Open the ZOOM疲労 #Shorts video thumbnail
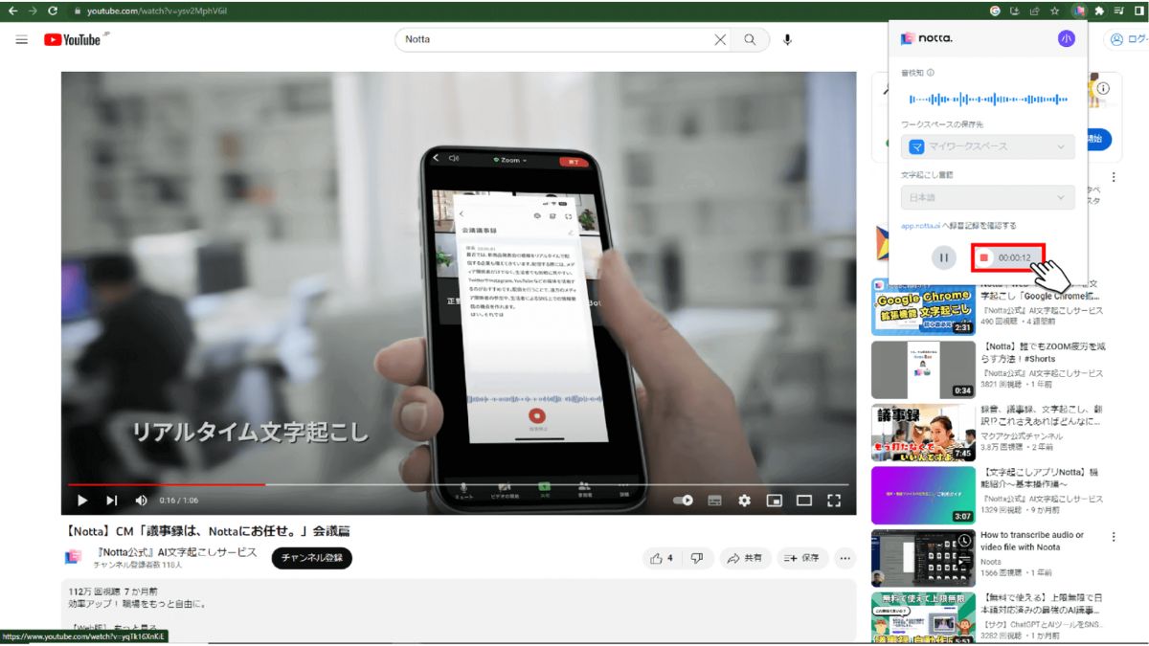This screenshot has width=1149, height=646. 921,369
